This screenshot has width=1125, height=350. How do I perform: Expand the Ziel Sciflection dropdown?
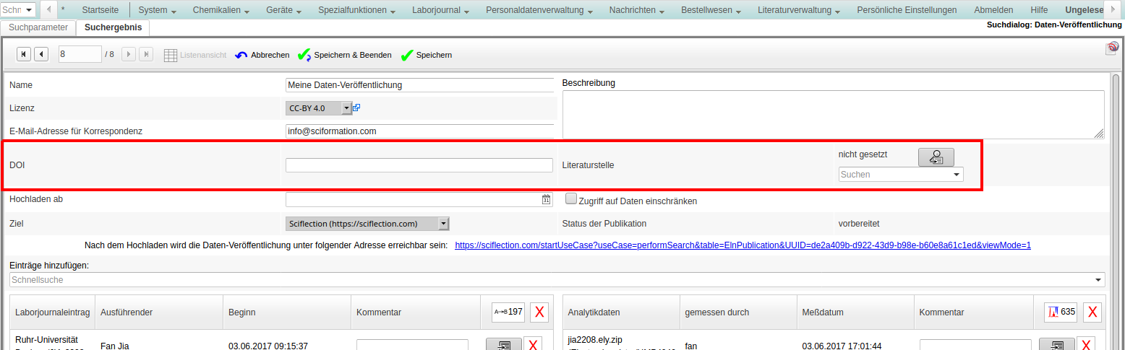(444, 224)
